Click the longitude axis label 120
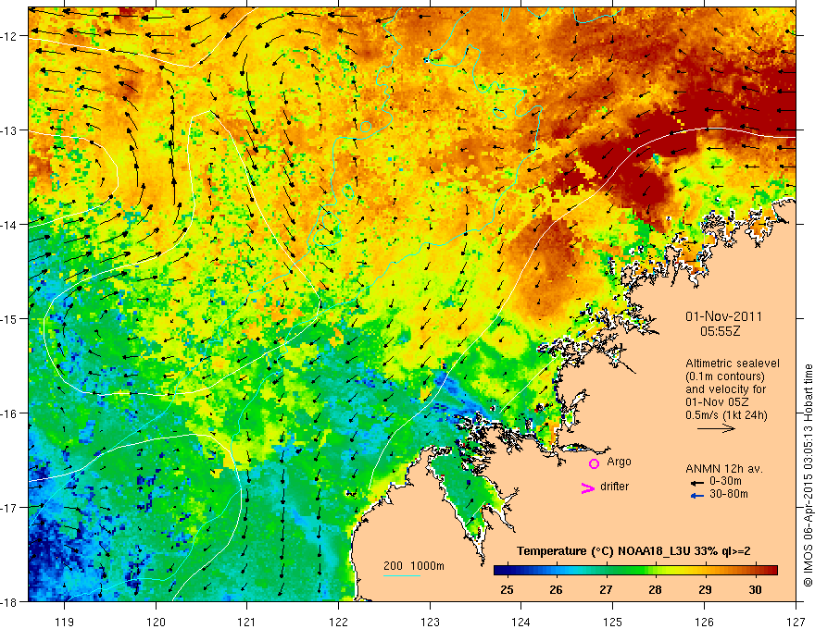This screenshot has height=629, width=815. (x=156, y=622)
